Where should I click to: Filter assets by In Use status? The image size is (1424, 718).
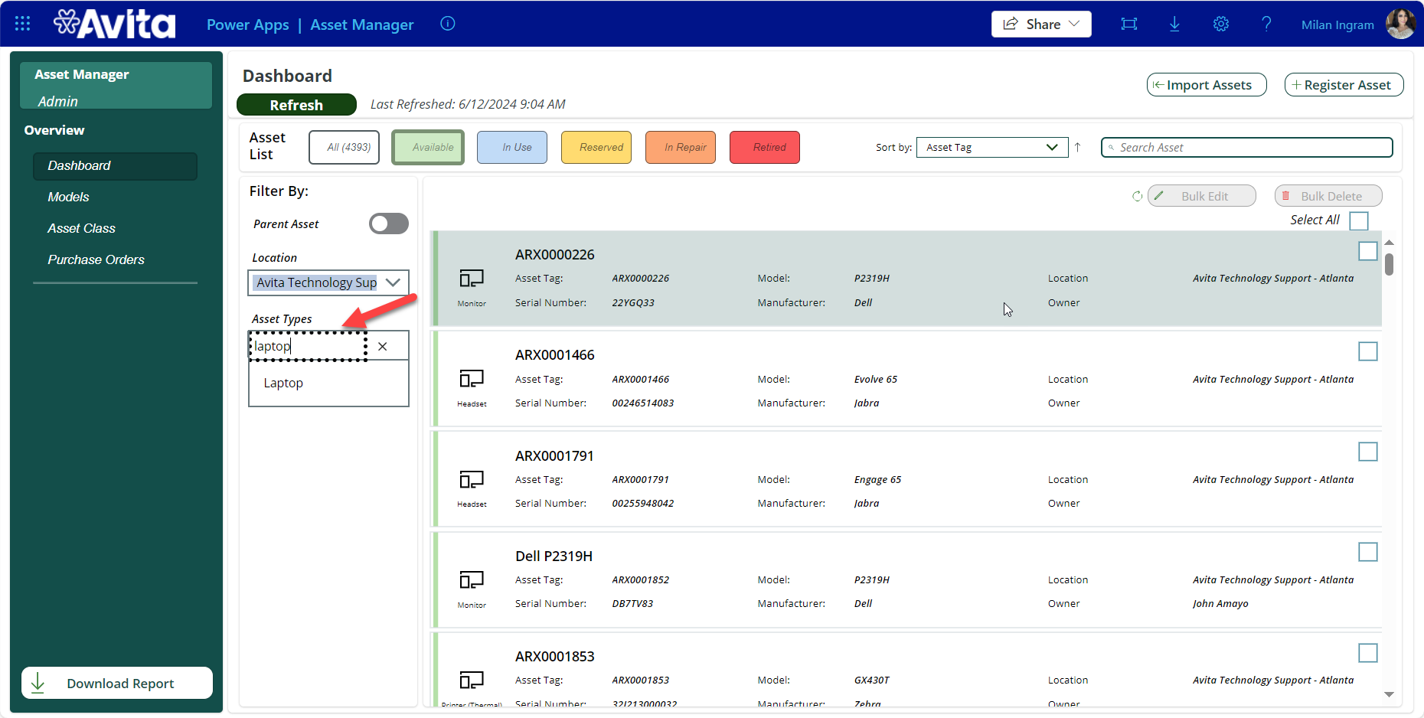pyautogui.click(x=512, y=147)
